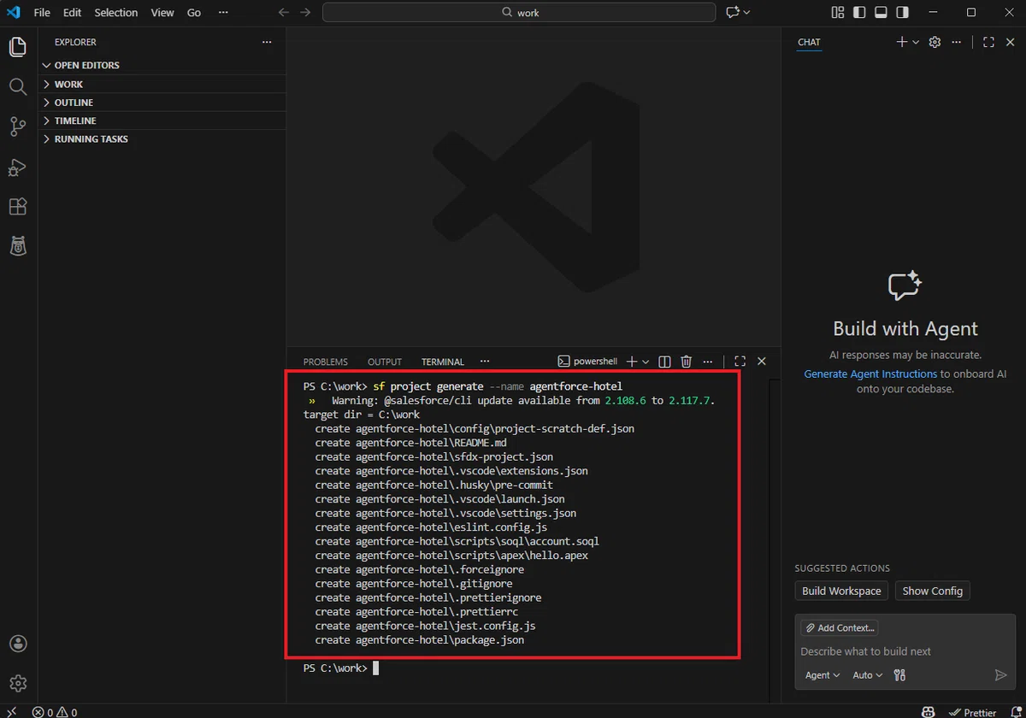Image resolution: width=1026 pixels, height=718 pixels.
Task: Focus the Describe what to build next input
Action: (905, 651)
